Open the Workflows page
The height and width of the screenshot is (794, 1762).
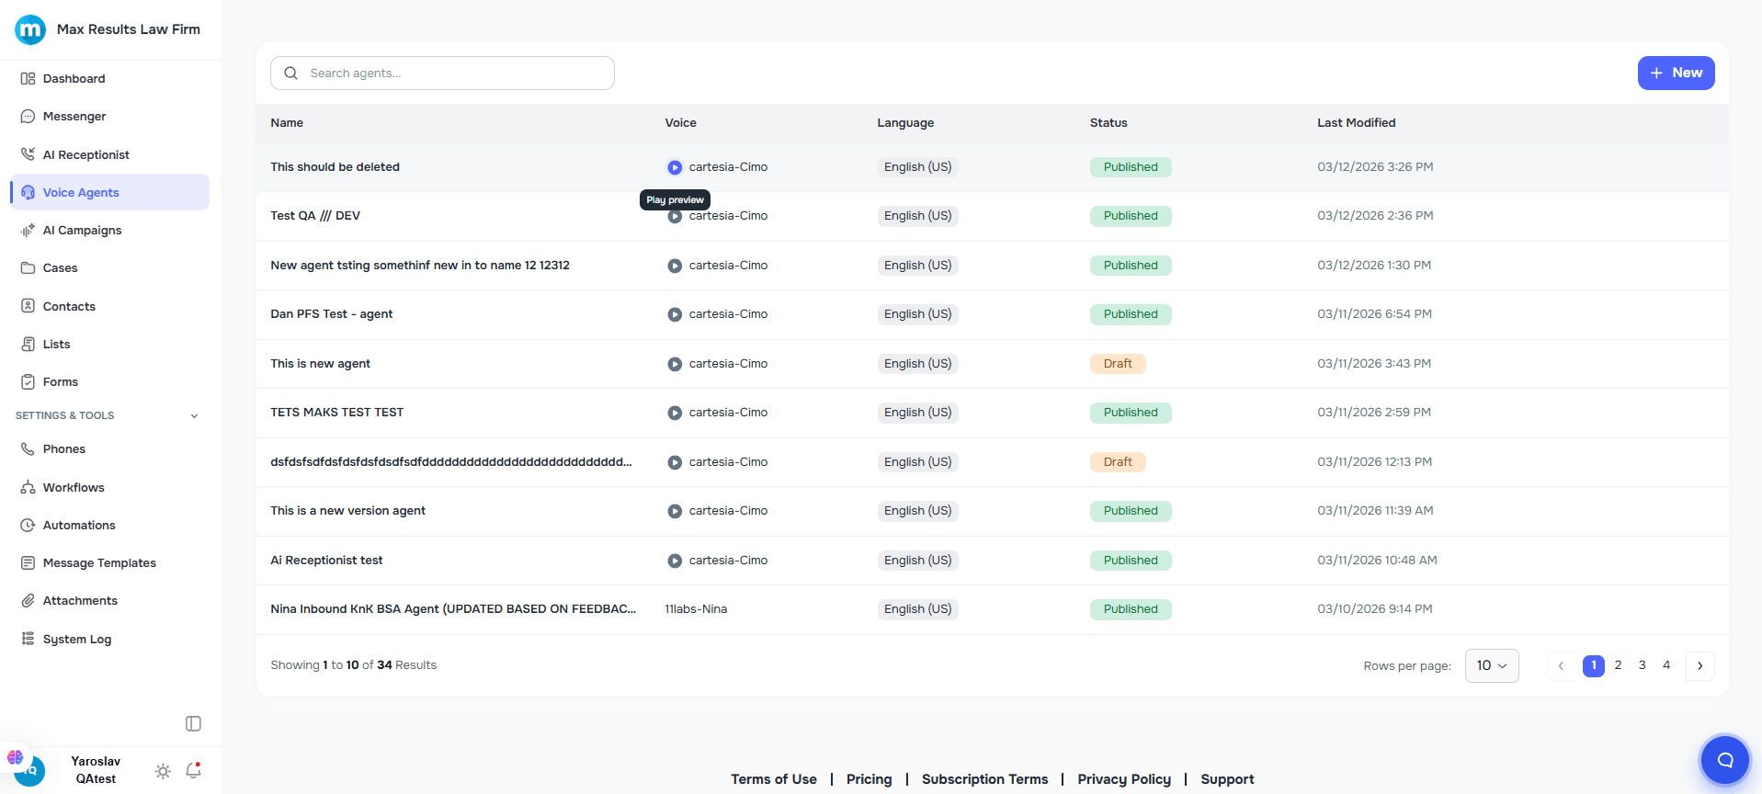coord(74,488)
